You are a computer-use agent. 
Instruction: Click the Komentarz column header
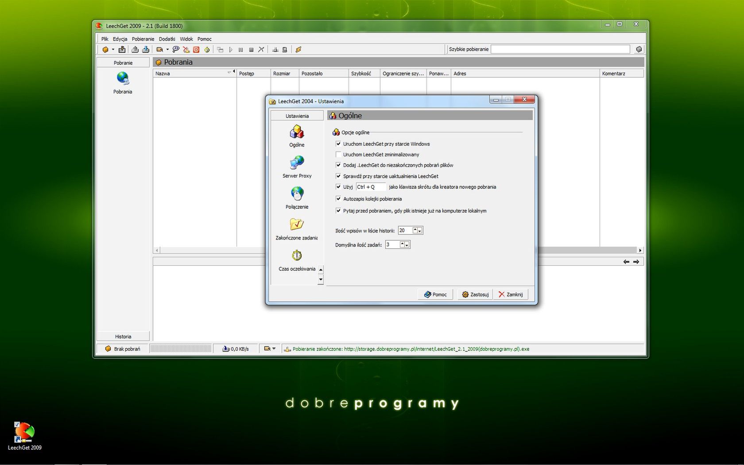tap(621, 74)
